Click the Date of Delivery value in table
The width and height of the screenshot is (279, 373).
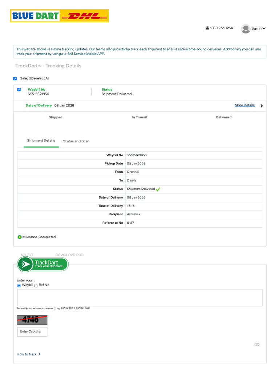136,197
